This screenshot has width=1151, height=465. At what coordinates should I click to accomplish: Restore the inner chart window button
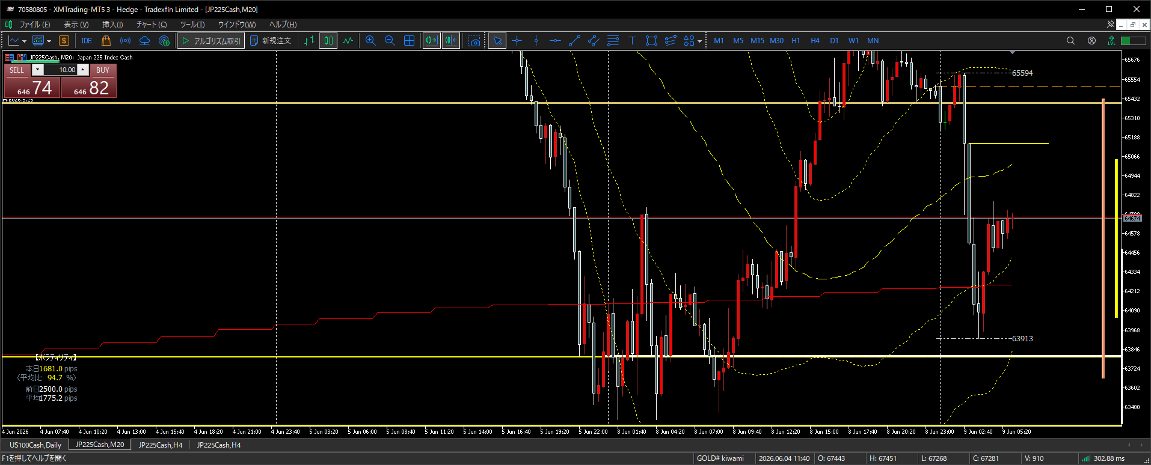(1132, 25)
